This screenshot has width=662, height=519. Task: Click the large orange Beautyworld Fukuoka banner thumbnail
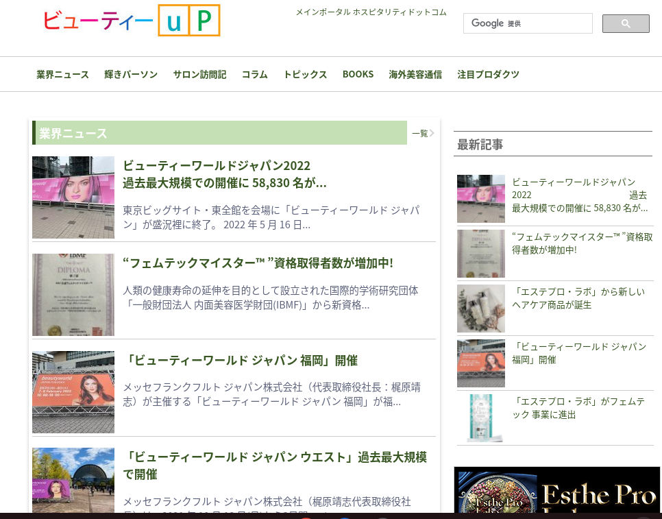click(x=73, y=392)
